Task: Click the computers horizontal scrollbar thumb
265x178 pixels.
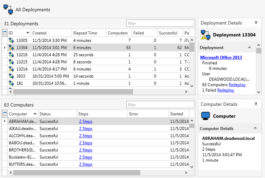Action: (x=77, y=173)
